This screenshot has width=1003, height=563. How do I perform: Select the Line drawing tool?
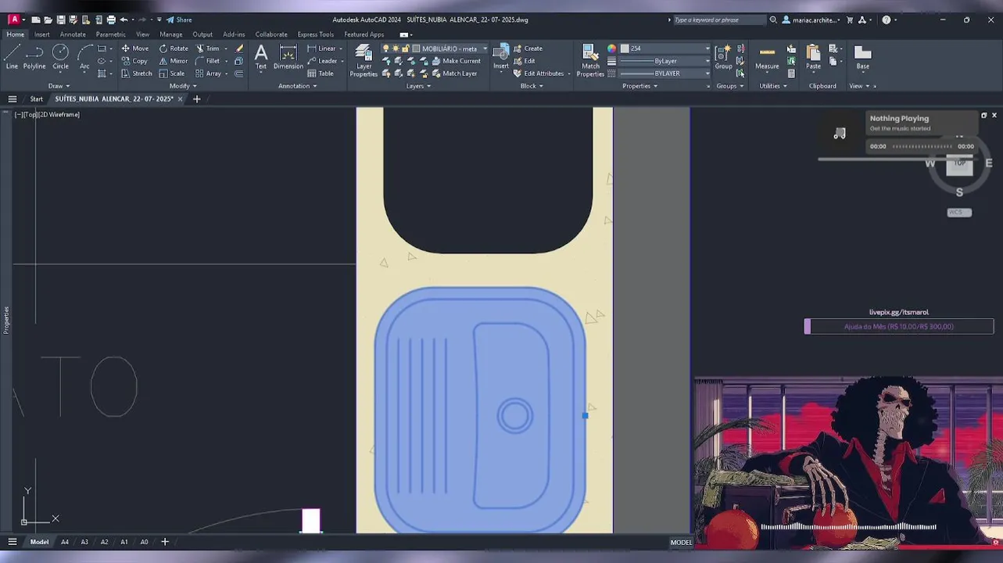pyautogui.click(x=12, y=57)
